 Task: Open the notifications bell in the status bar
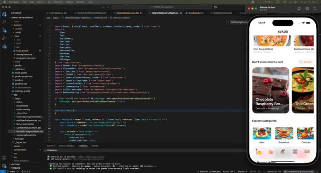[x=318, y=172]
